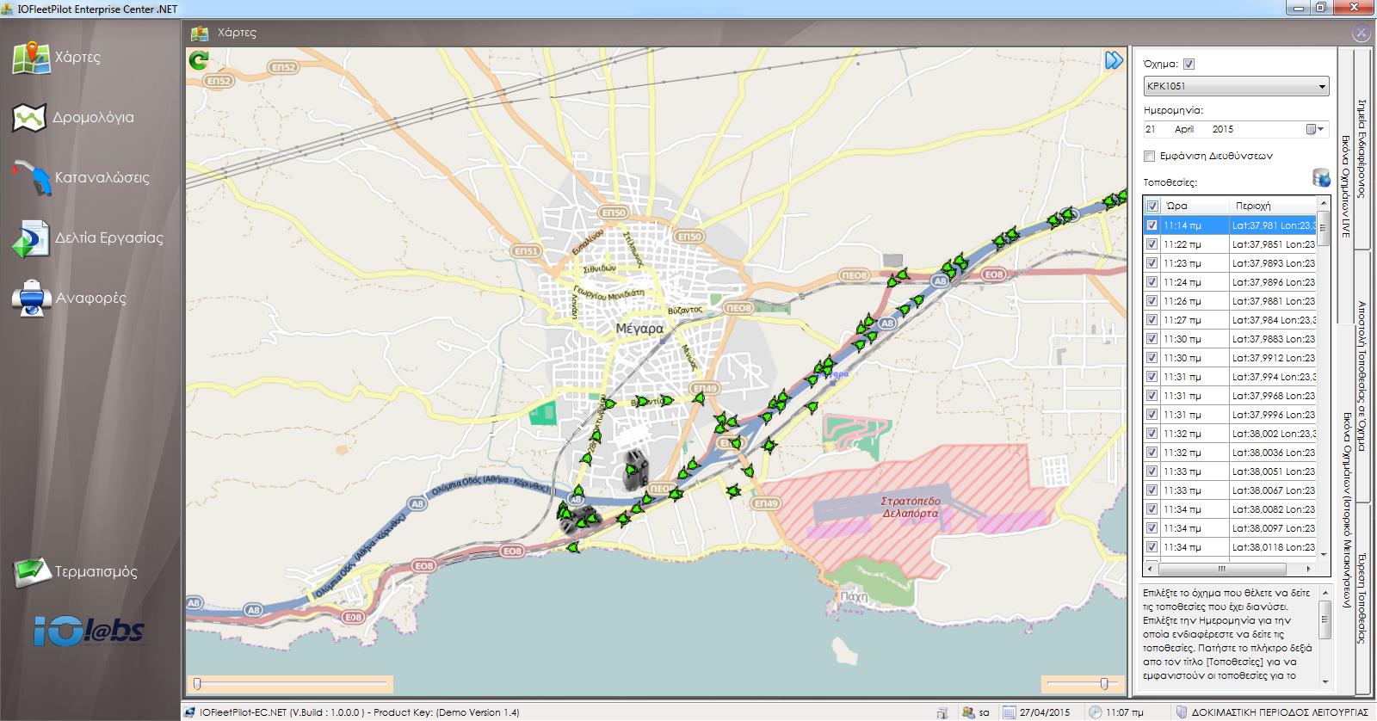The image size is (1377, 721).
Task: Click the Στρατόπεδο Δελαπόρτα map label
Action: tap(910, 507)
